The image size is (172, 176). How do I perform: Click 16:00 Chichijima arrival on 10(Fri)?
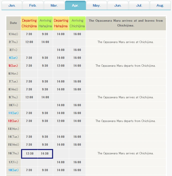click(77, 105)
